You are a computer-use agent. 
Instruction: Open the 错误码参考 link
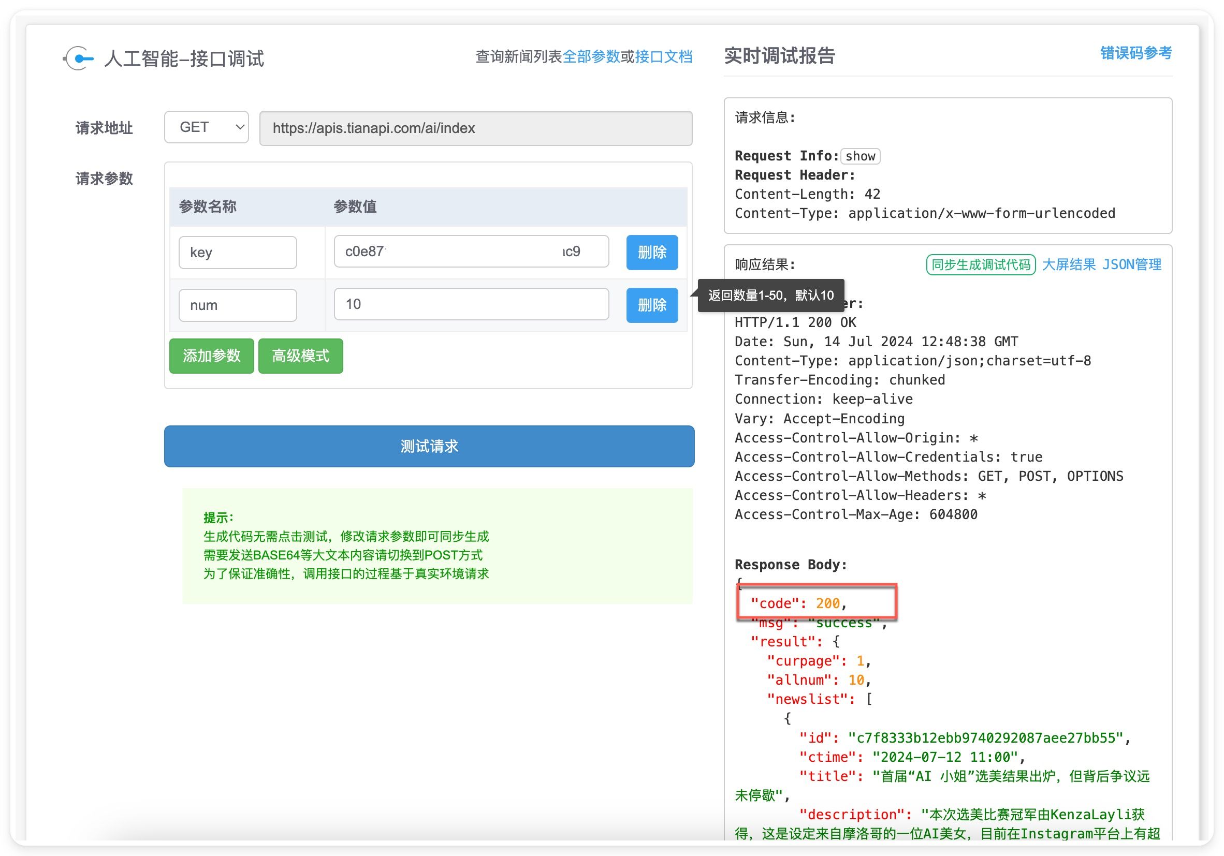1135,53
